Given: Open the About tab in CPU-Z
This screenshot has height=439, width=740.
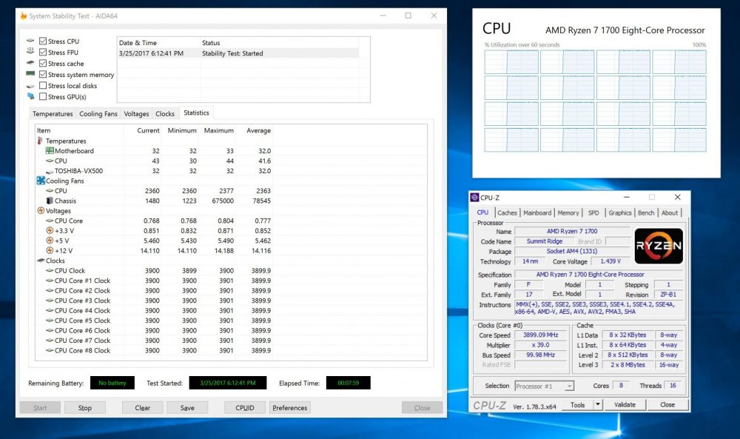Looking at the screenshot, I should 669,213.
